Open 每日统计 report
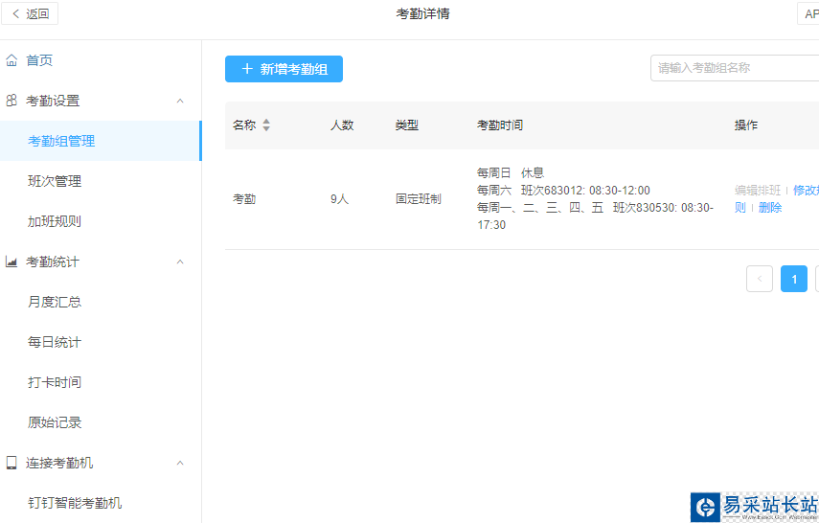Screen dimensions: 819x523 [55, 342]
